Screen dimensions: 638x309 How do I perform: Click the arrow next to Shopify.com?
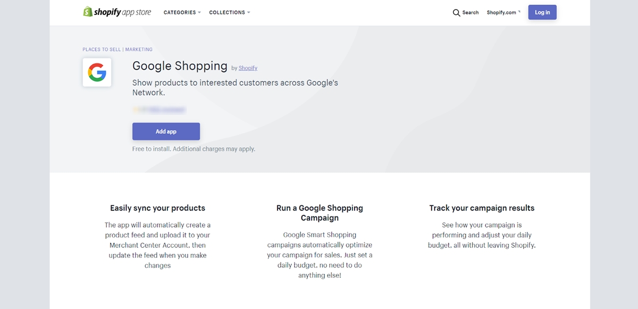click(519, 12)
